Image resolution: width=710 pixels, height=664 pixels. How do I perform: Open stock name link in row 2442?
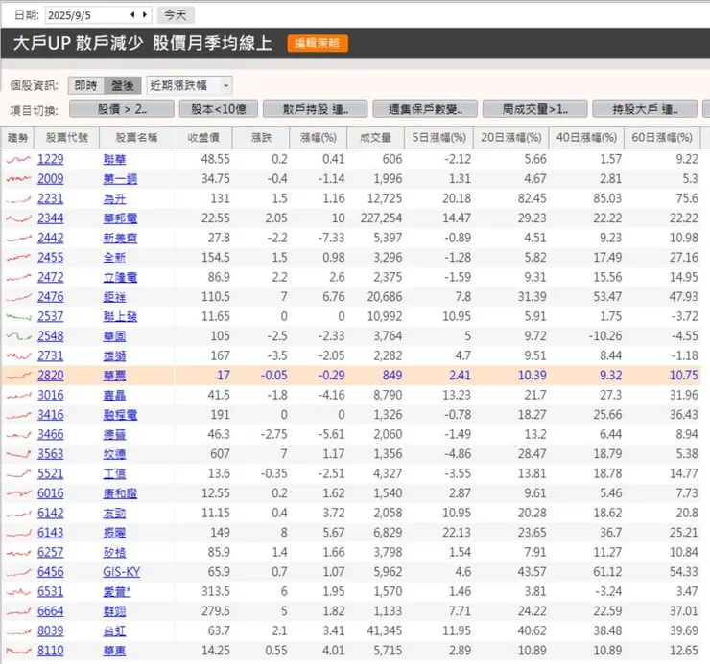(x=120, y=238)
